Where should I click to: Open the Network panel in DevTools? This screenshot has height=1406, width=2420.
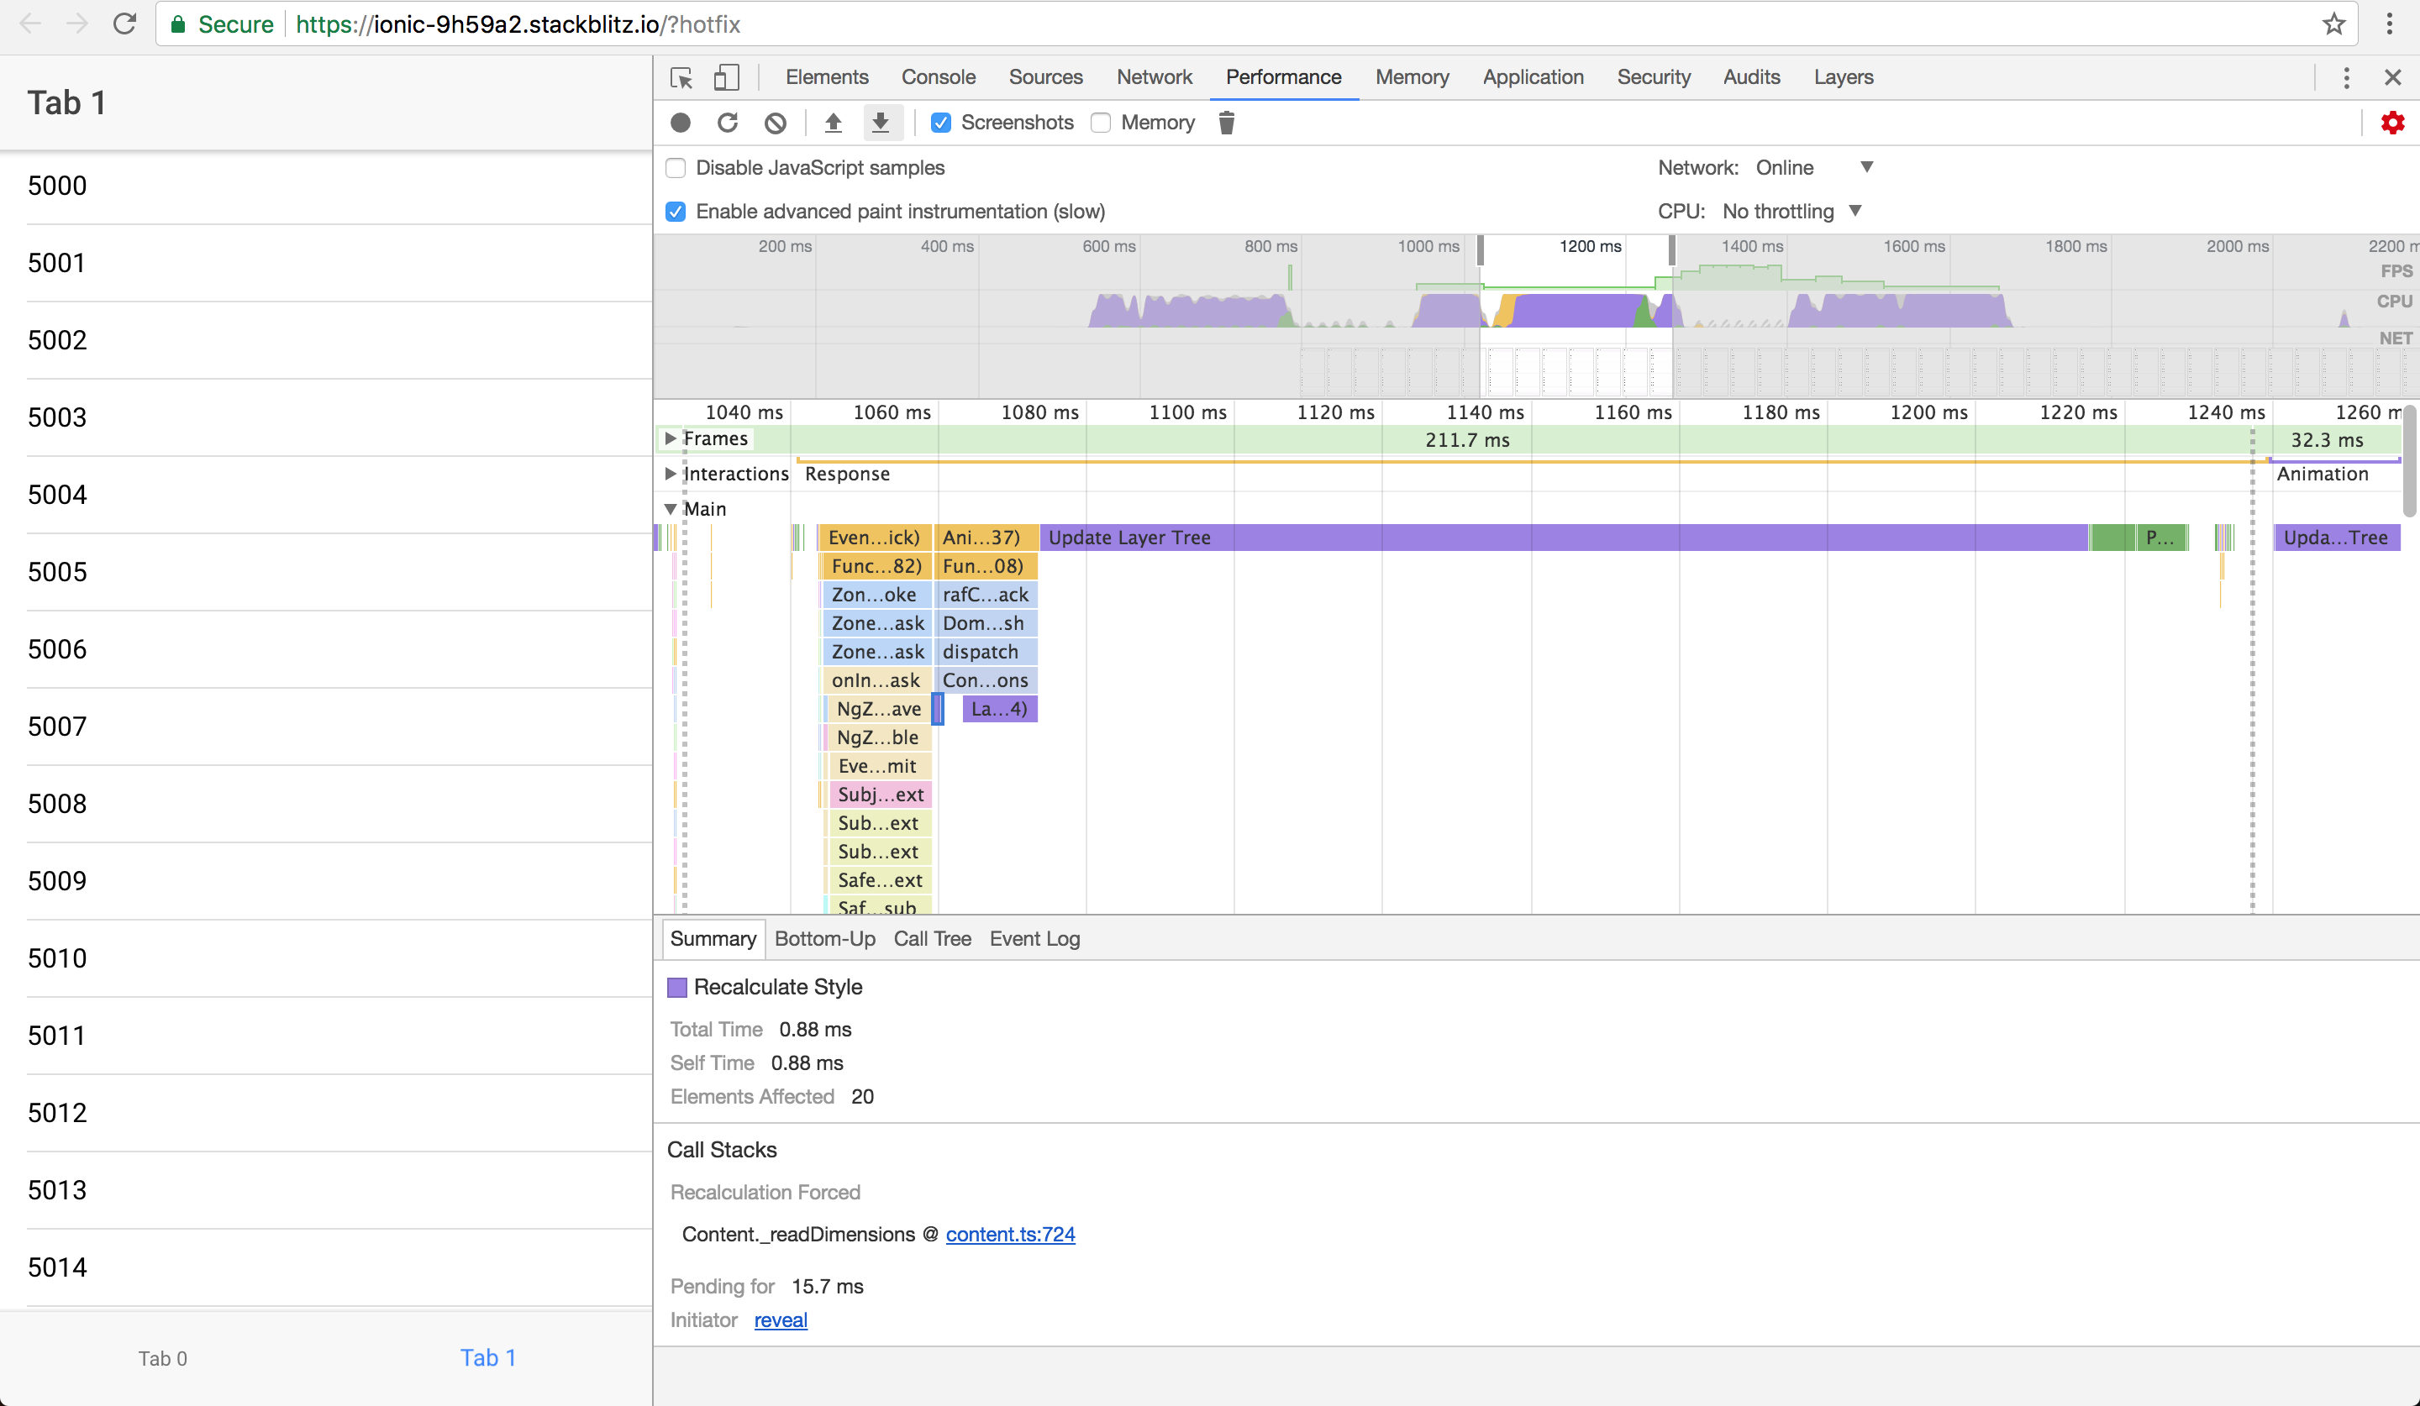pos(1155,76)
